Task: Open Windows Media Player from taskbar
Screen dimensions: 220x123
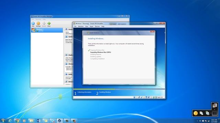Action: (24, 121)
